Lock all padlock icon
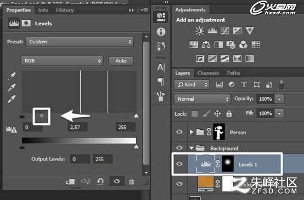304x200 pixels. [229, 113]
